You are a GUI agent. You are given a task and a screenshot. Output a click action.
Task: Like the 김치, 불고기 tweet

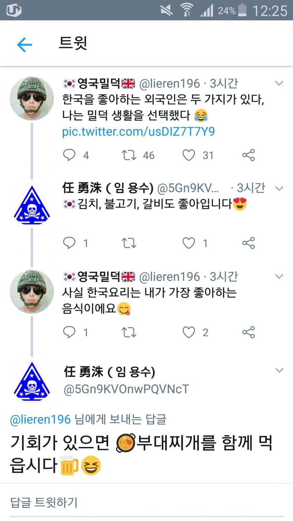189,243
